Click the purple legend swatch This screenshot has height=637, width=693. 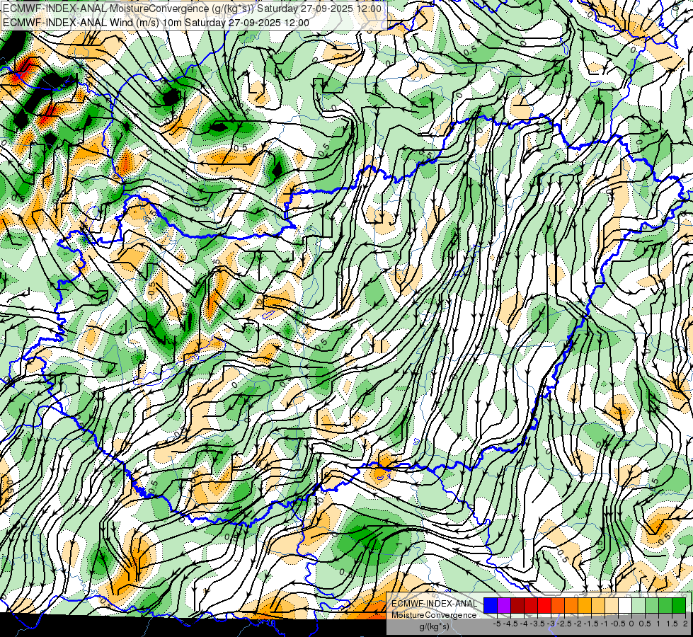point(504,606)
